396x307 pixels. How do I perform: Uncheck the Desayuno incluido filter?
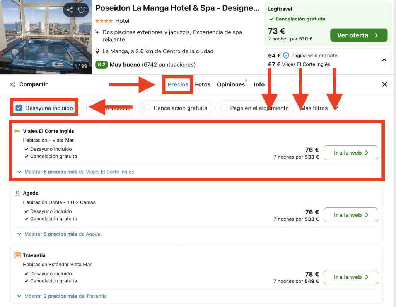click(19, 108)
